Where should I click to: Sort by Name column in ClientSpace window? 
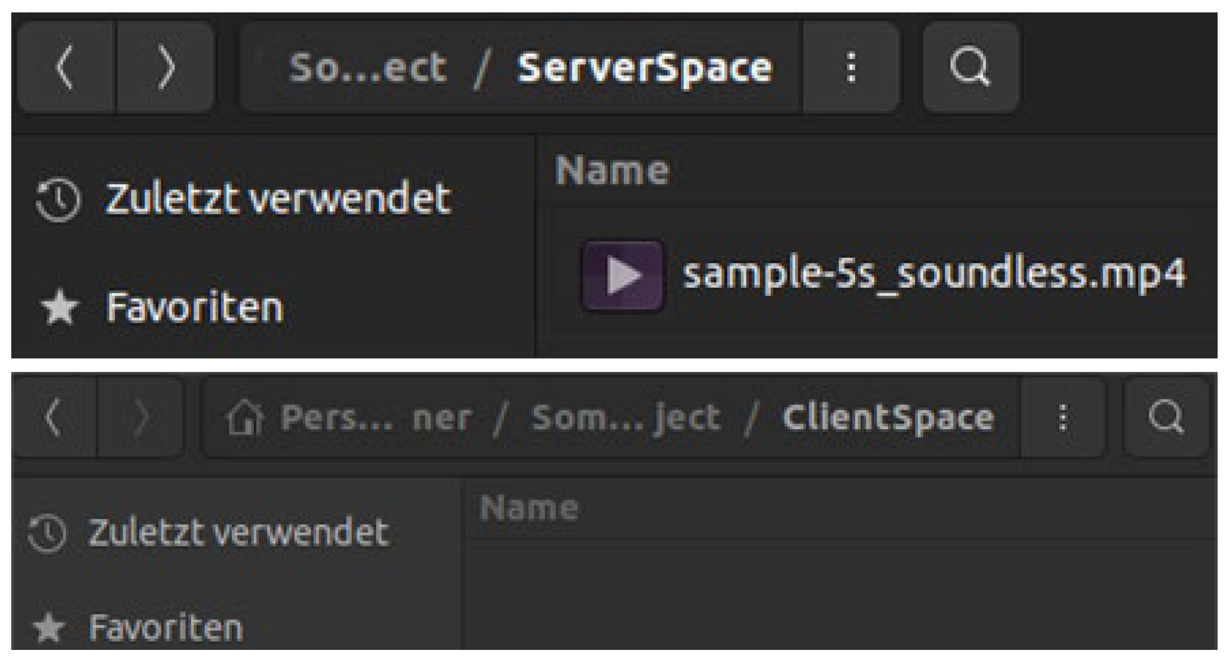click(x=529, y=509)
